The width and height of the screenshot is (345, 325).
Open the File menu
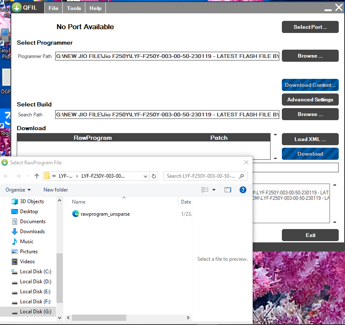[54, 8]
